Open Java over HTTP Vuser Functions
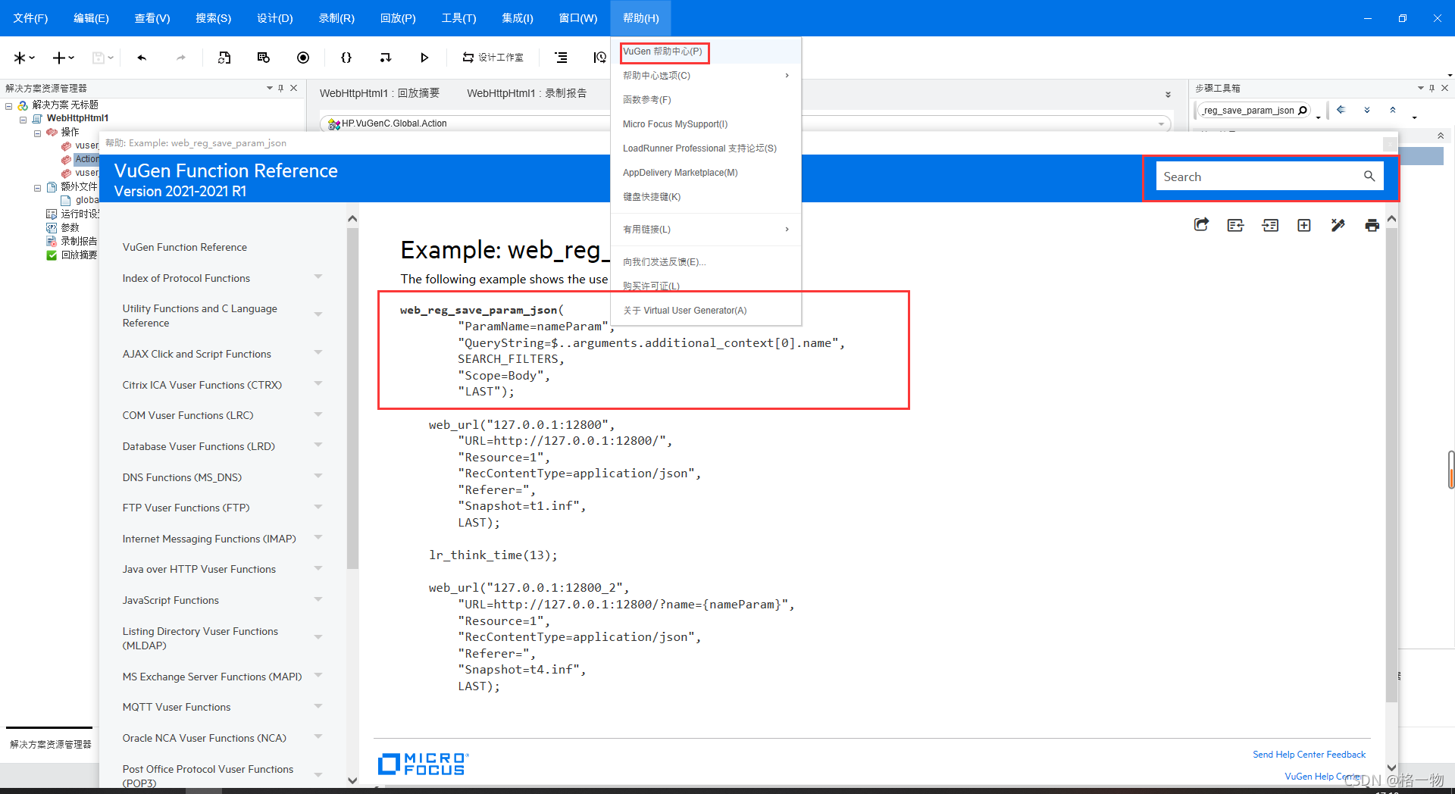The image size is (1455, 794). click(x=199, y=569)
